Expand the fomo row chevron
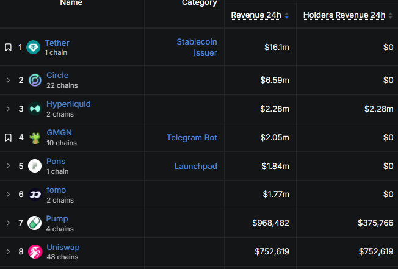Viewport: 398px width, 269px height. [8, 194]
